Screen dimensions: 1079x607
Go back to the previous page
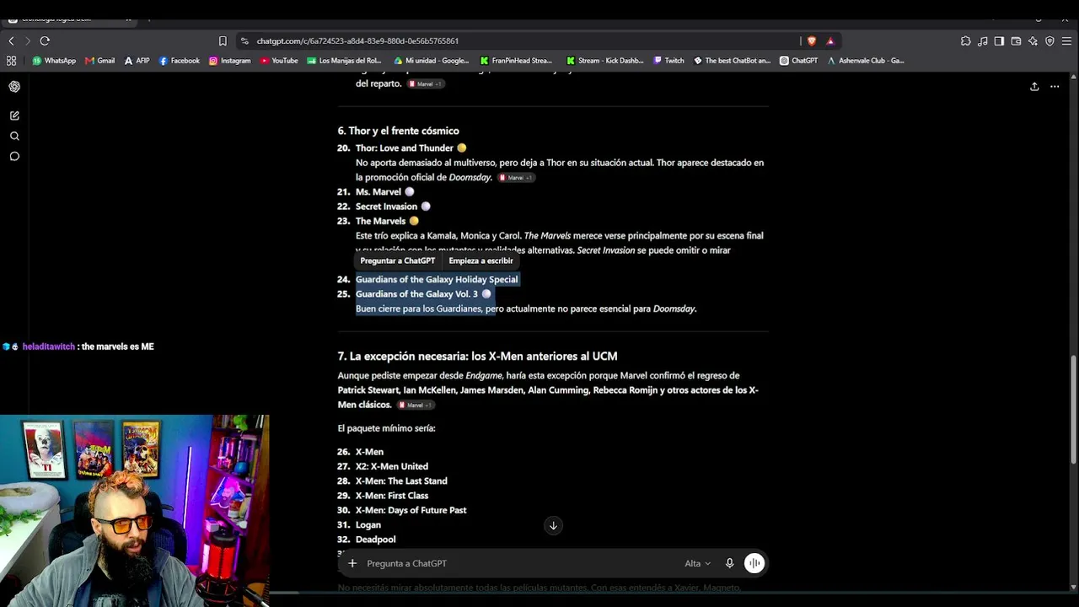[11, 40]
